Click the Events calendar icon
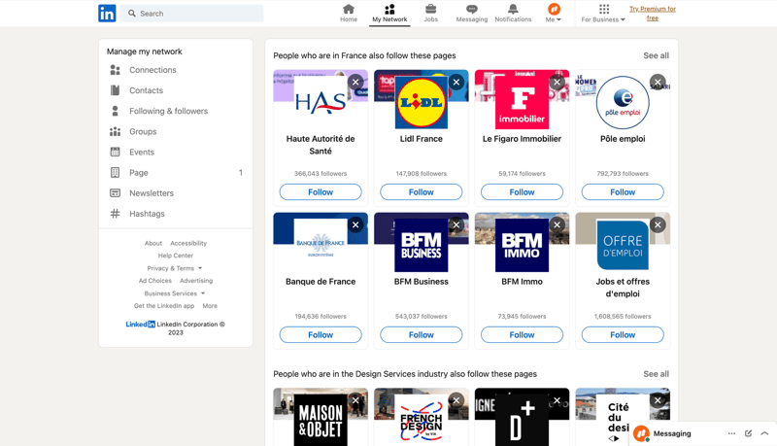Image resolution: width=777 pixels, height=446 pixels. (115, 153)
